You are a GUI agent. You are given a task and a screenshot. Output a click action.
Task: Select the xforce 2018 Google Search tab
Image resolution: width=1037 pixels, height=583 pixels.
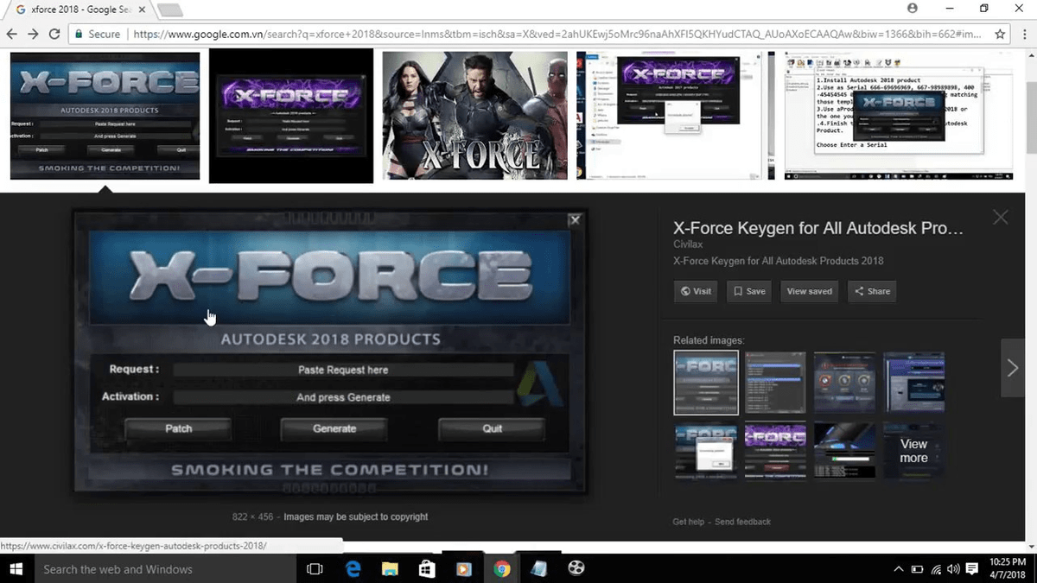[69, 10]
